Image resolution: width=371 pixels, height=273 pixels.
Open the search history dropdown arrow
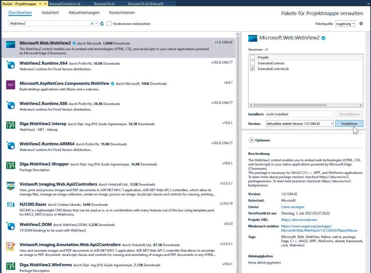(x=97, y=23)
